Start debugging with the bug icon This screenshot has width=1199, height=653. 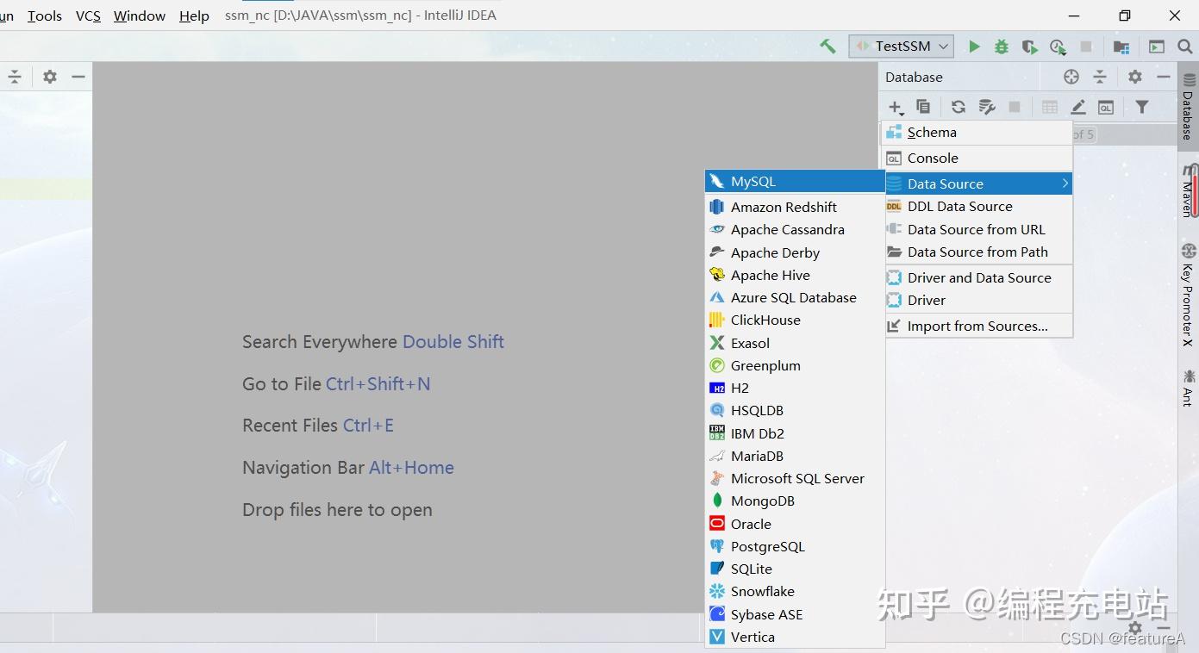[x=1002, y=47]
